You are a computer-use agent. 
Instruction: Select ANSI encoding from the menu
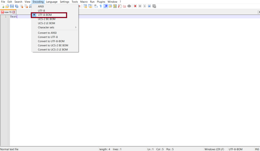tap(41, 6)
